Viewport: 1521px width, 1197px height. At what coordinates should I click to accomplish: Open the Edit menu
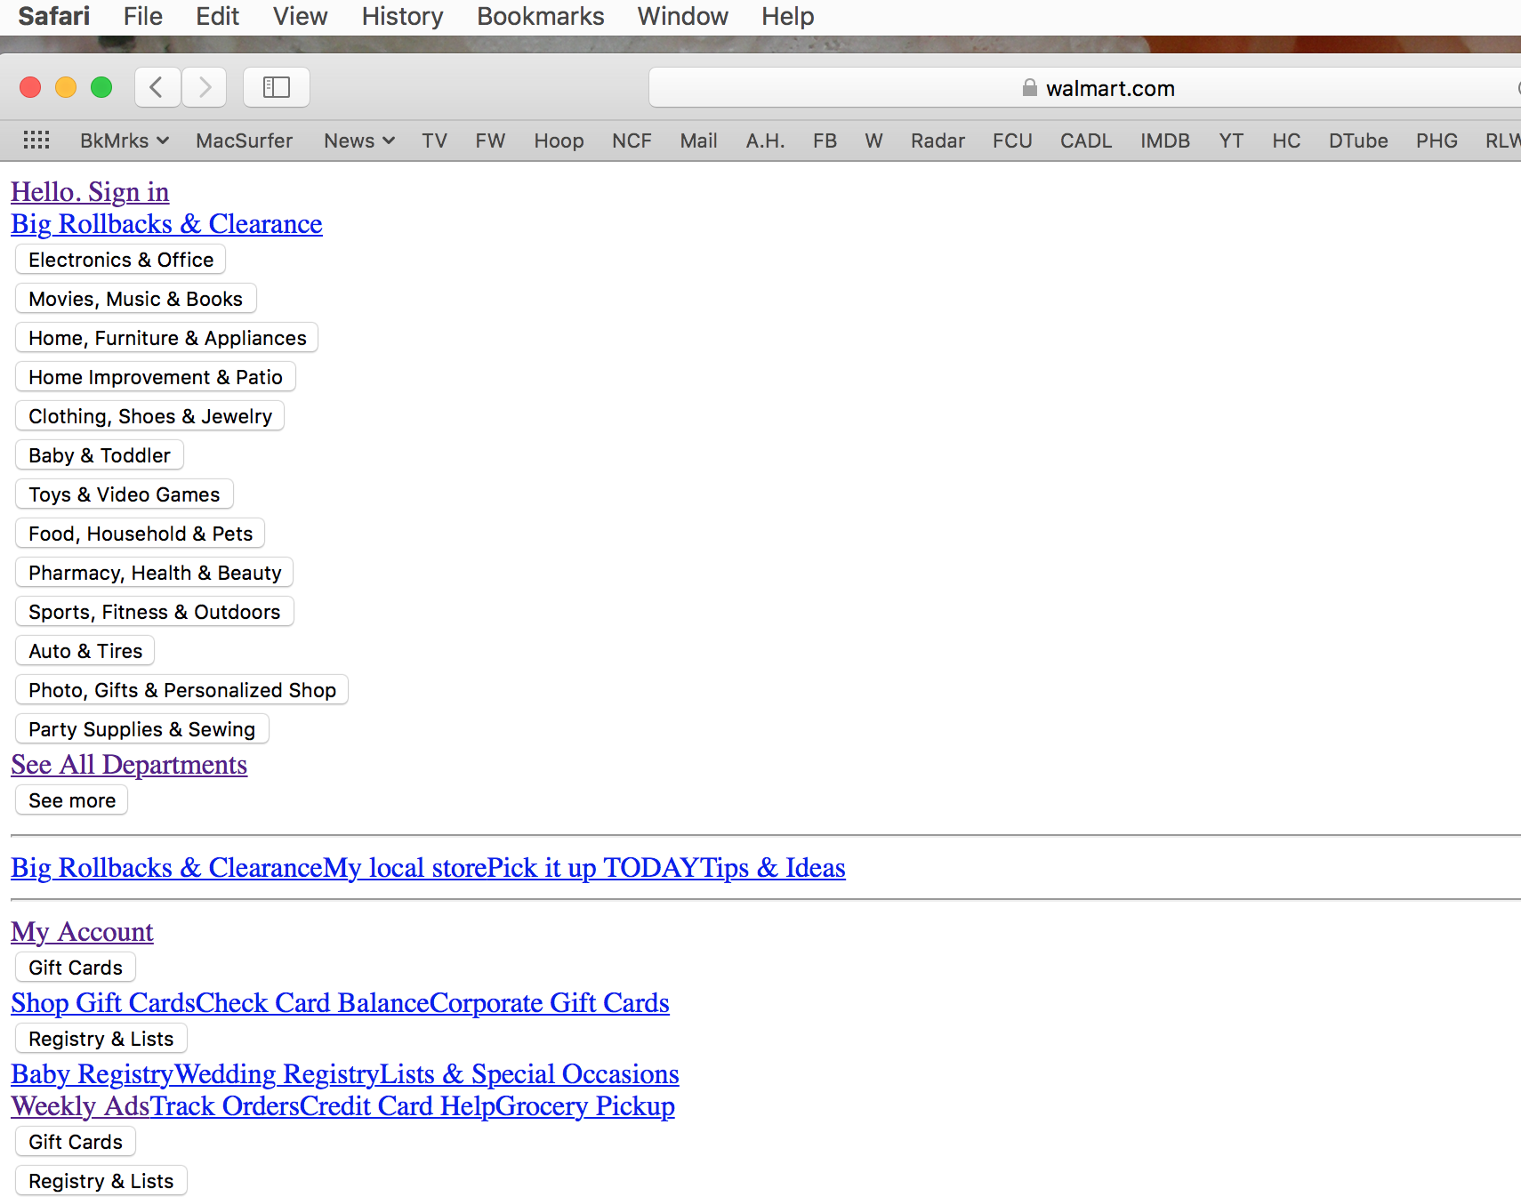[x=218, y=16]
